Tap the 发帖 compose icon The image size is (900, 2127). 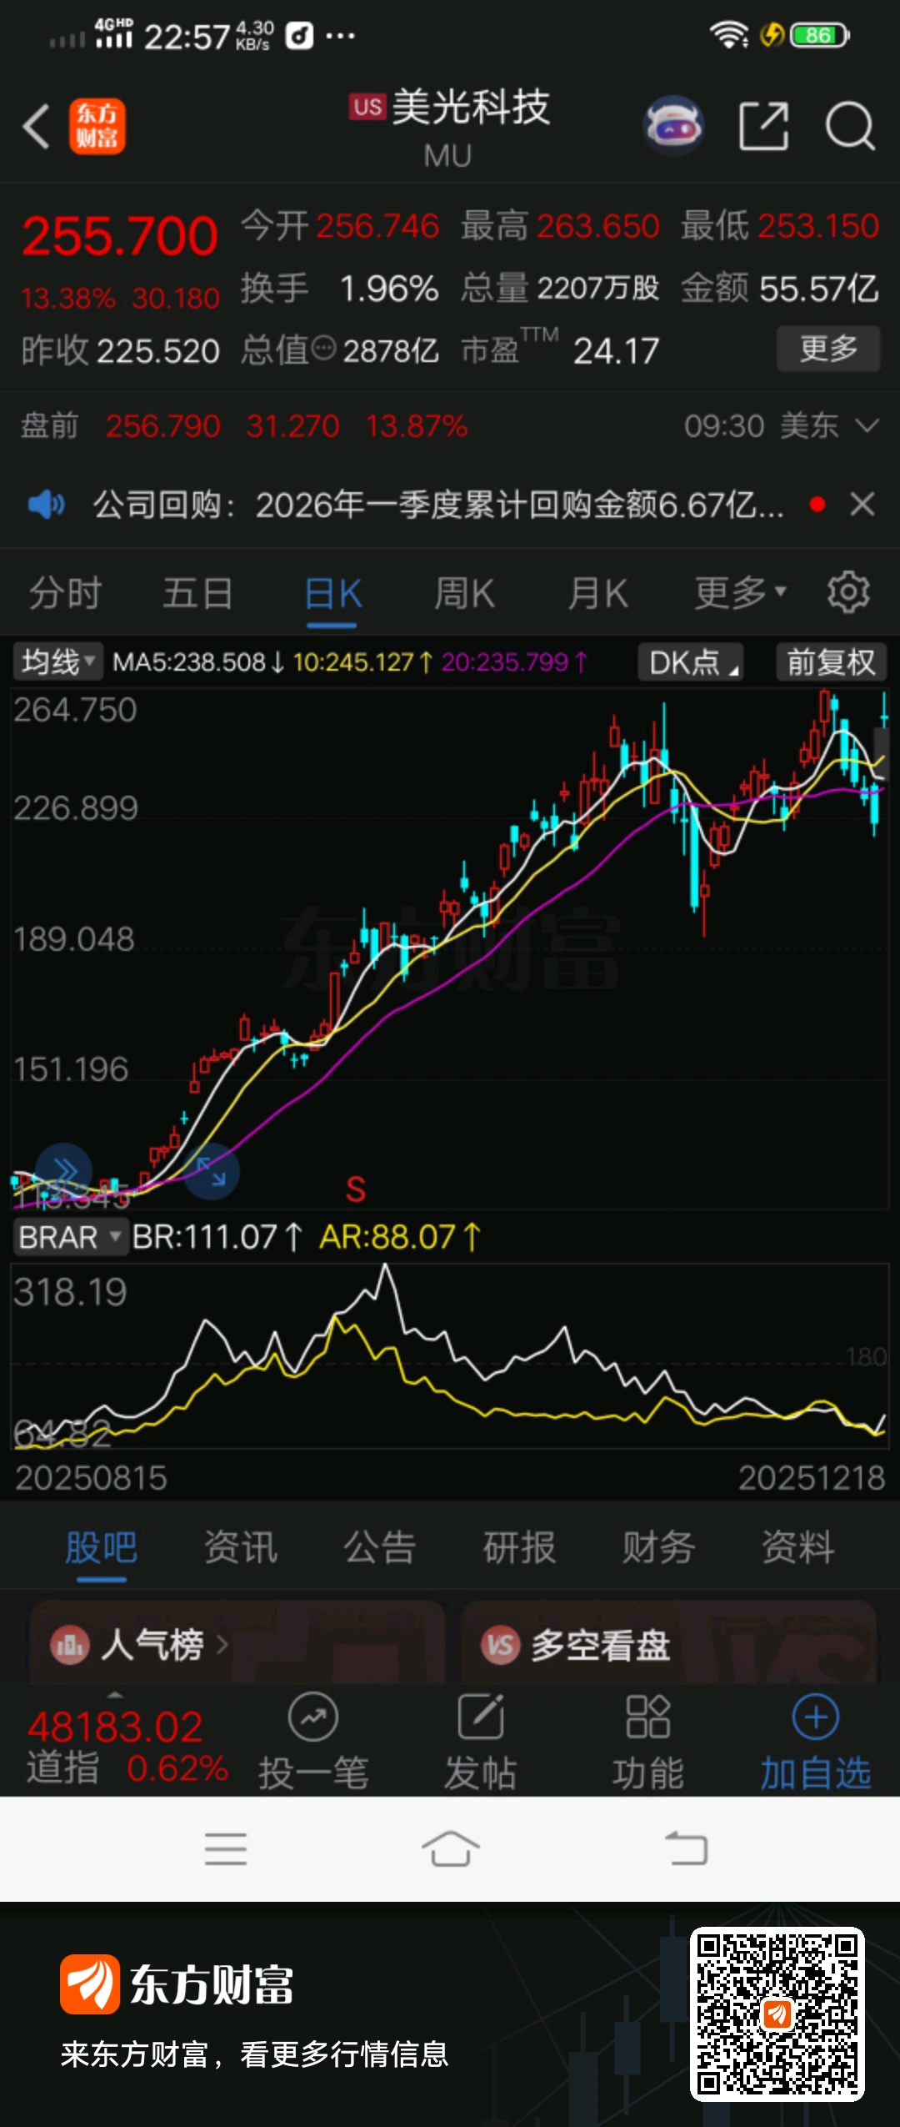click(x=481, y=1717)
